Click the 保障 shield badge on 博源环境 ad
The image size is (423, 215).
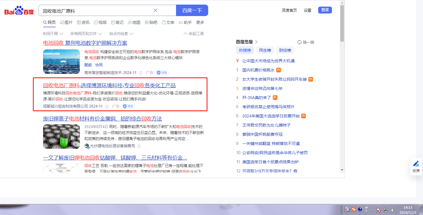129,106
